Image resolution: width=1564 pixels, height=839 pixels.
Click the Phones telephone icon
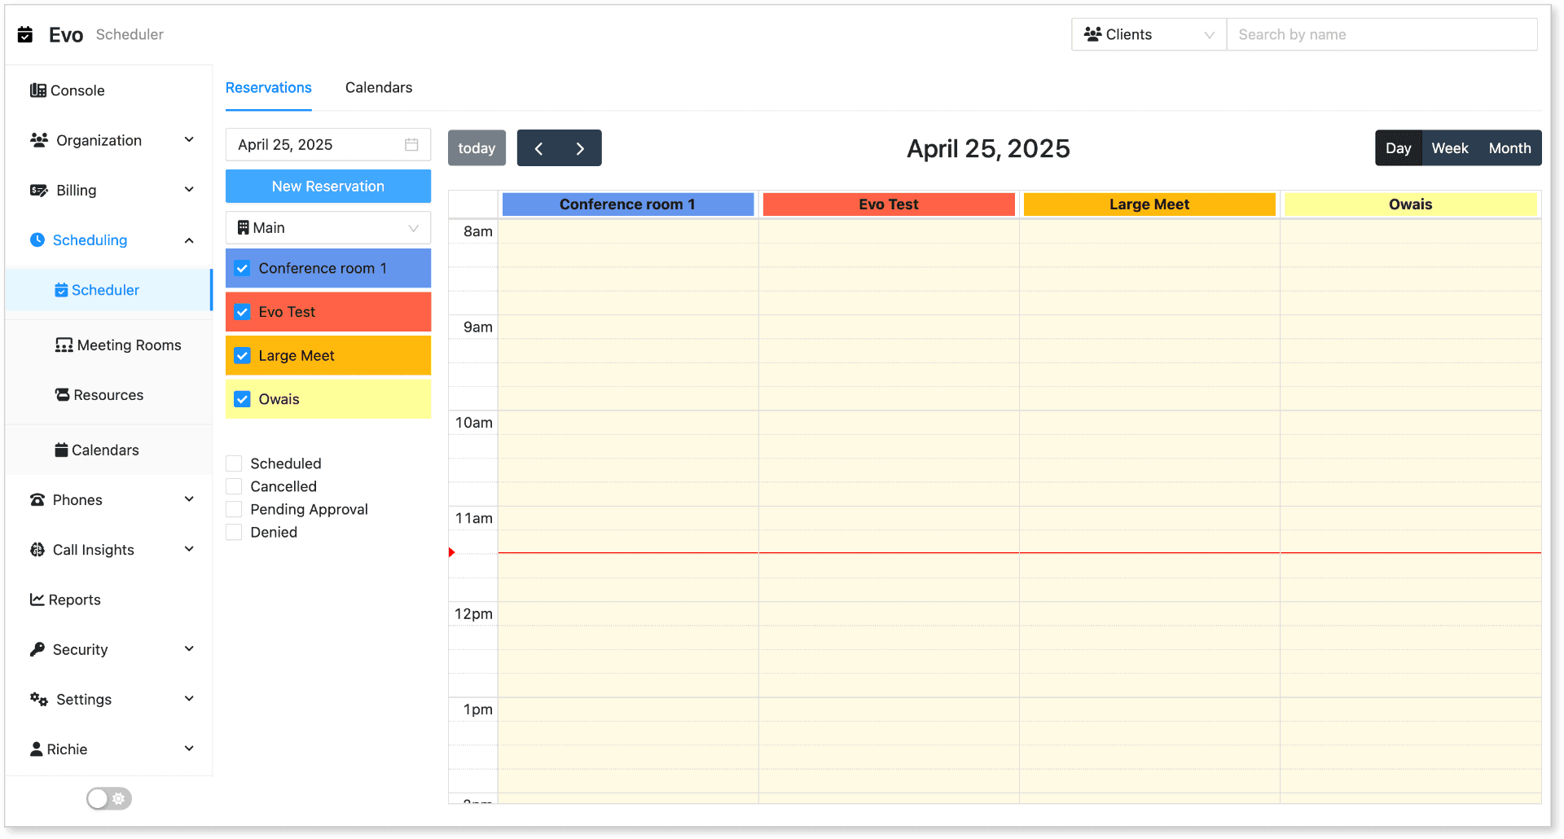(37, 499)
